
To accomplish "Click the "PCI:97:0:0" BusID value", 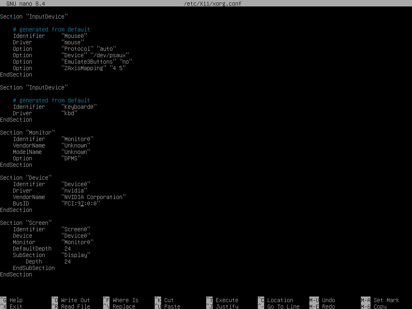I will 81,203.
